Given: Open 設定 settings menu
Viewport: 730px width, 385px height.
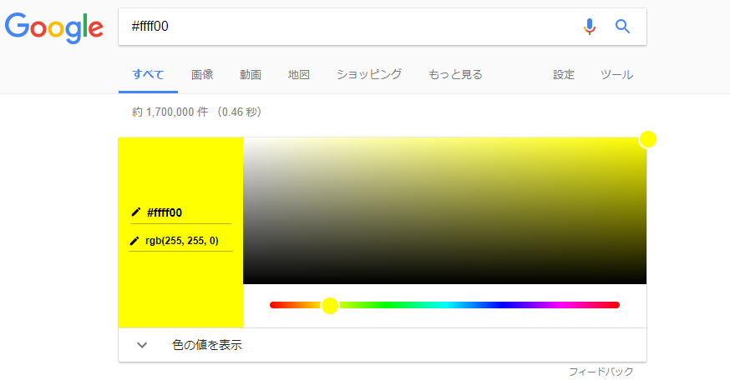Looking at the screenshot, I should [x=564, y=74].
